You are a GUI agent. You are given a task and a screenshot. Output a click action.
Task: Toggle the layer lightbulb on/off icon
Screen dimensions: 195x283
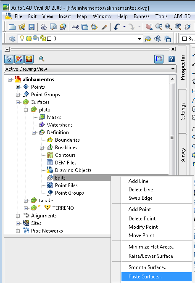pos(22,38)
